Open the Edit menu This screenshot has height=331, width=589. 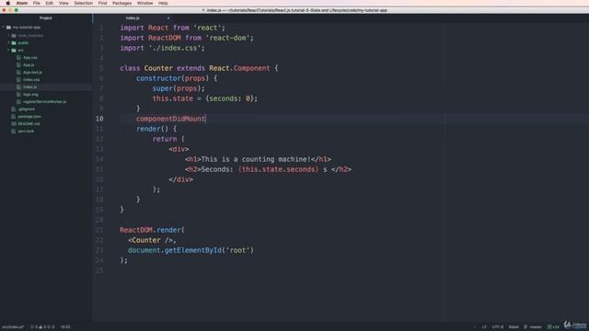coord(49,3)
